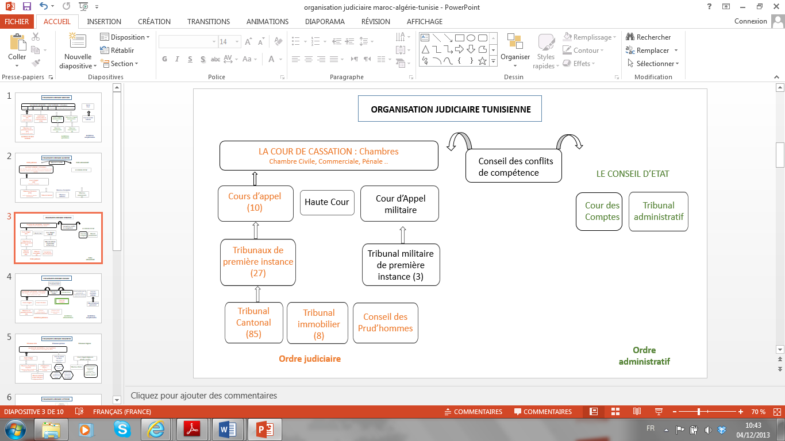Click the Format Painter brush icon

point(36,63)
